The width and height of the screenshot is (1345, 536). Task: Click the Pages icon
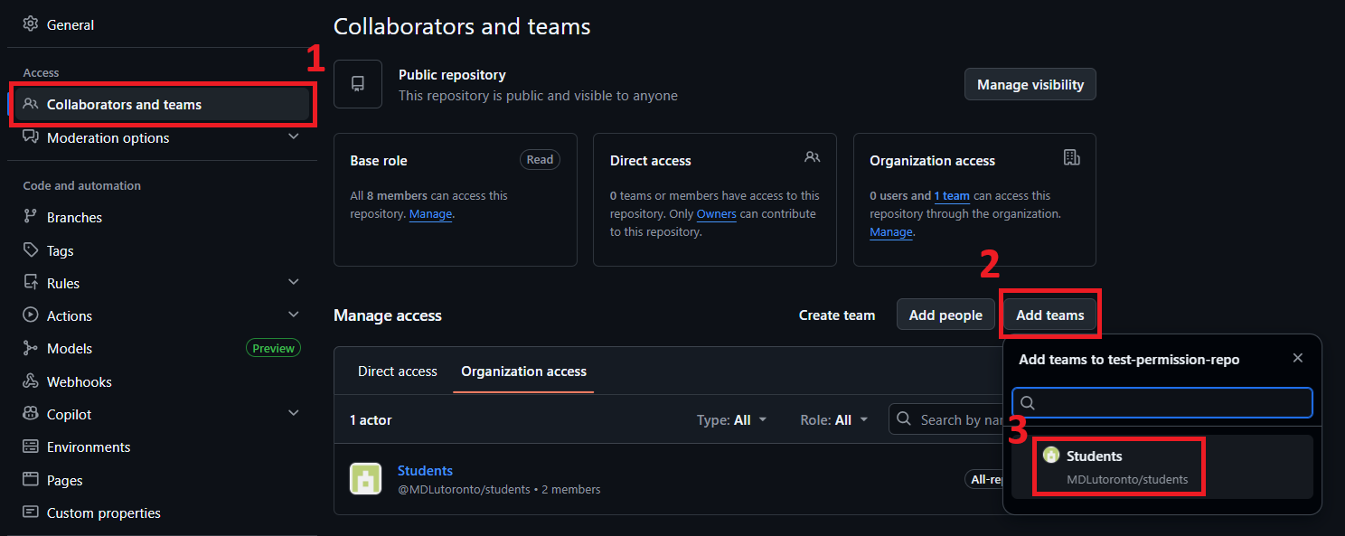28,479
